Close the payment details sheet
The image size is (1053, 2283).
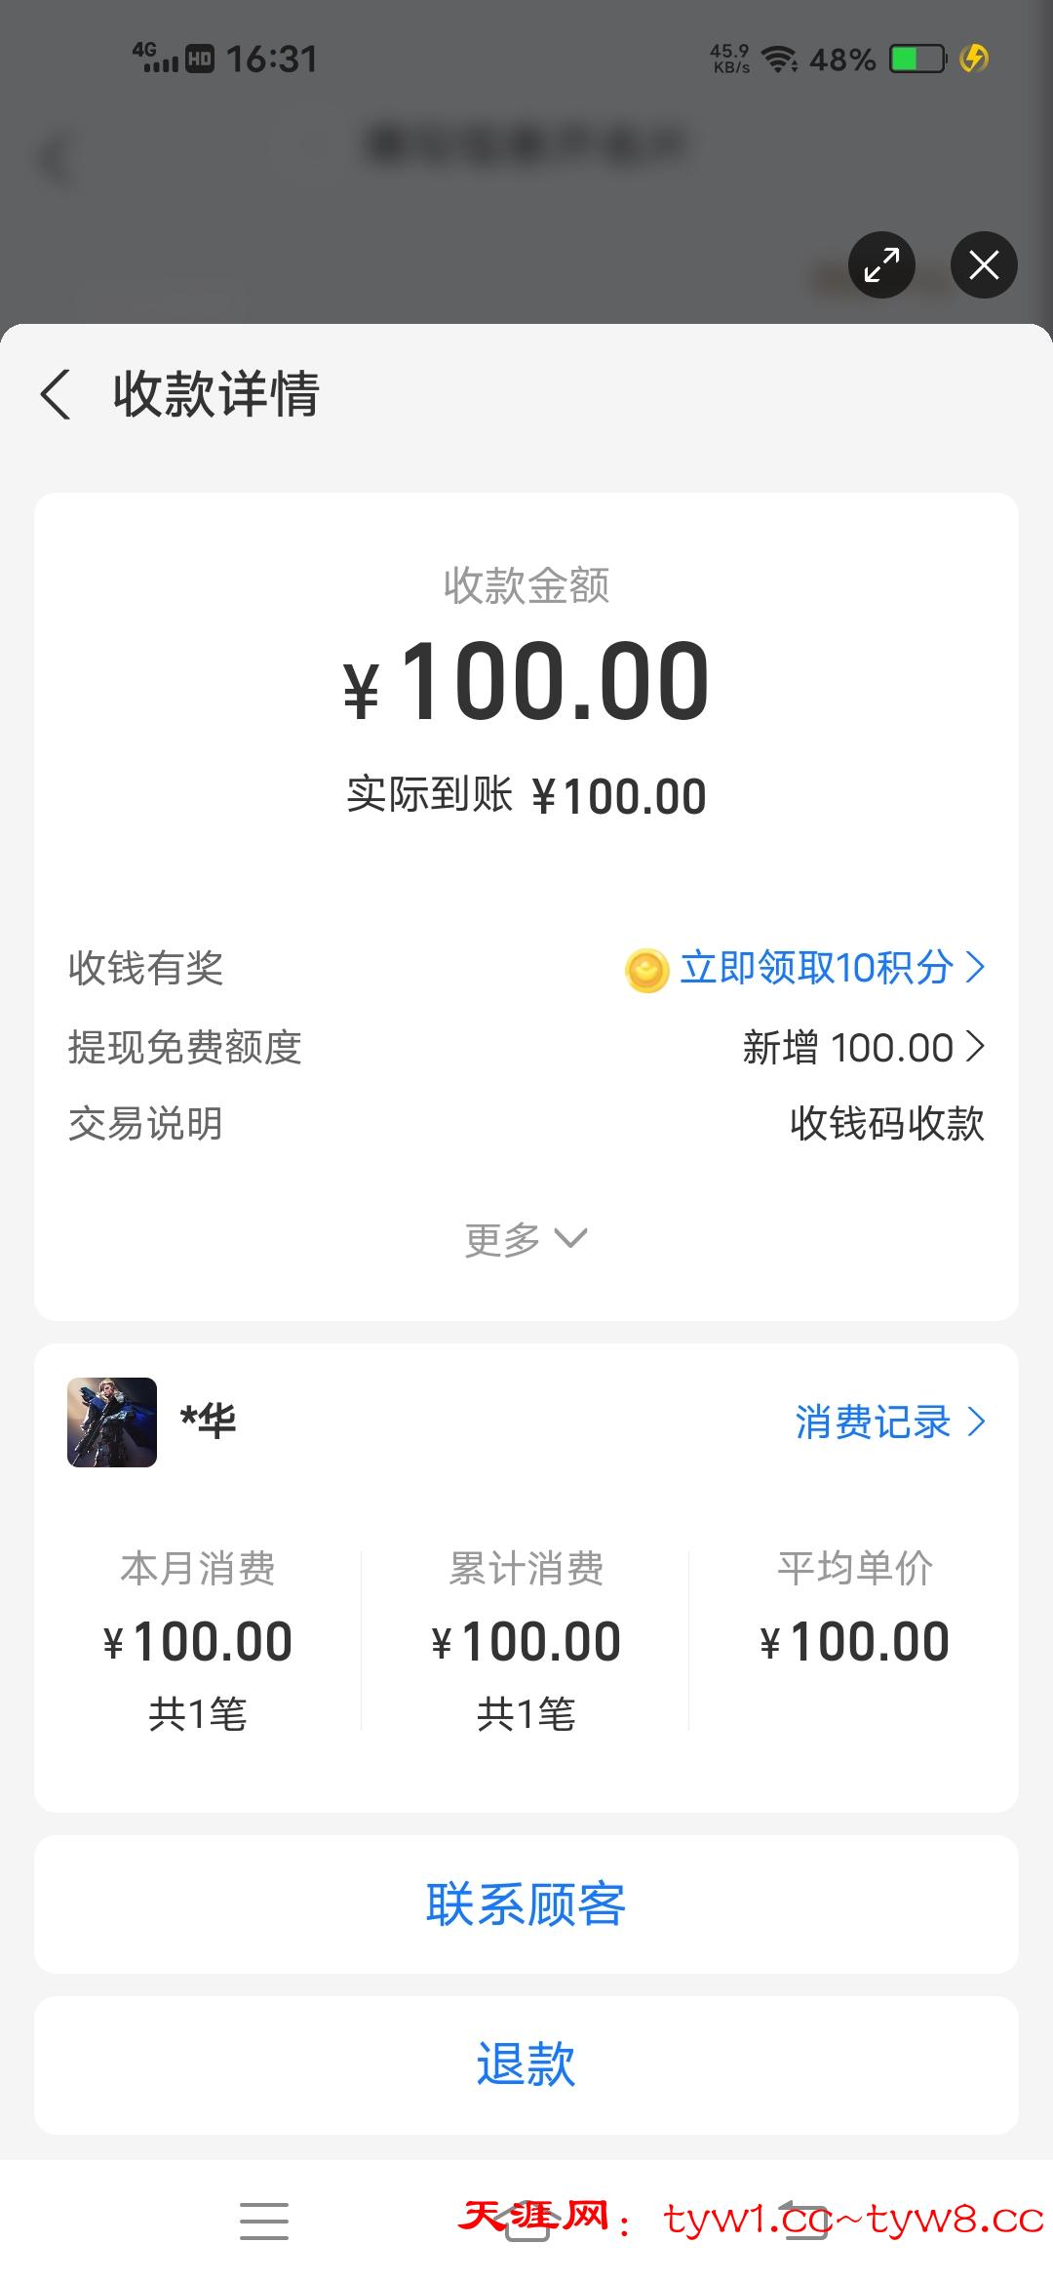(x=984, y=264)
